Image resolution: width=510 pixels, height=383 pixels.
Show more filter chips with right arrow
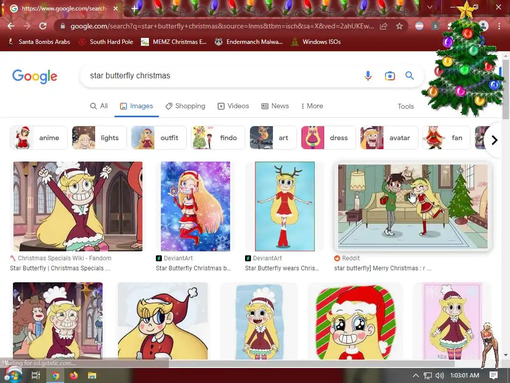click(x=495, y=140)
